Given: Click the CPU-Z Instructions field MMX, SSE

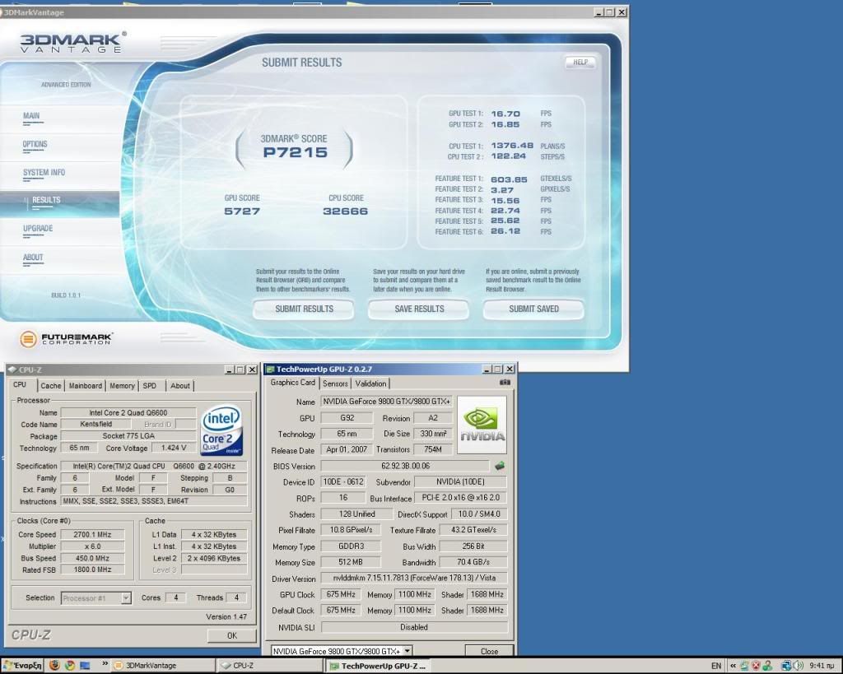Looking at the screenshot, I should (x=154, y=501).
